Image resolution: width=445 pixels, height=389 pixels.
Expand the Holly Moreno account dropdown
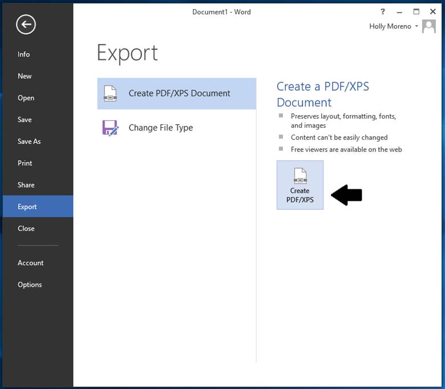coord(416,26)
